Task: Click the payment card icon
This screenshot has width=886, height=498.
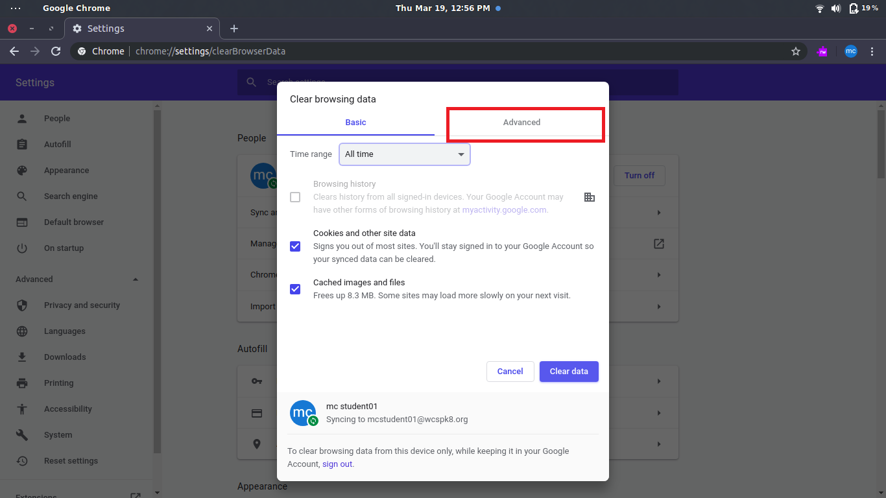Action: coord(257,413)
